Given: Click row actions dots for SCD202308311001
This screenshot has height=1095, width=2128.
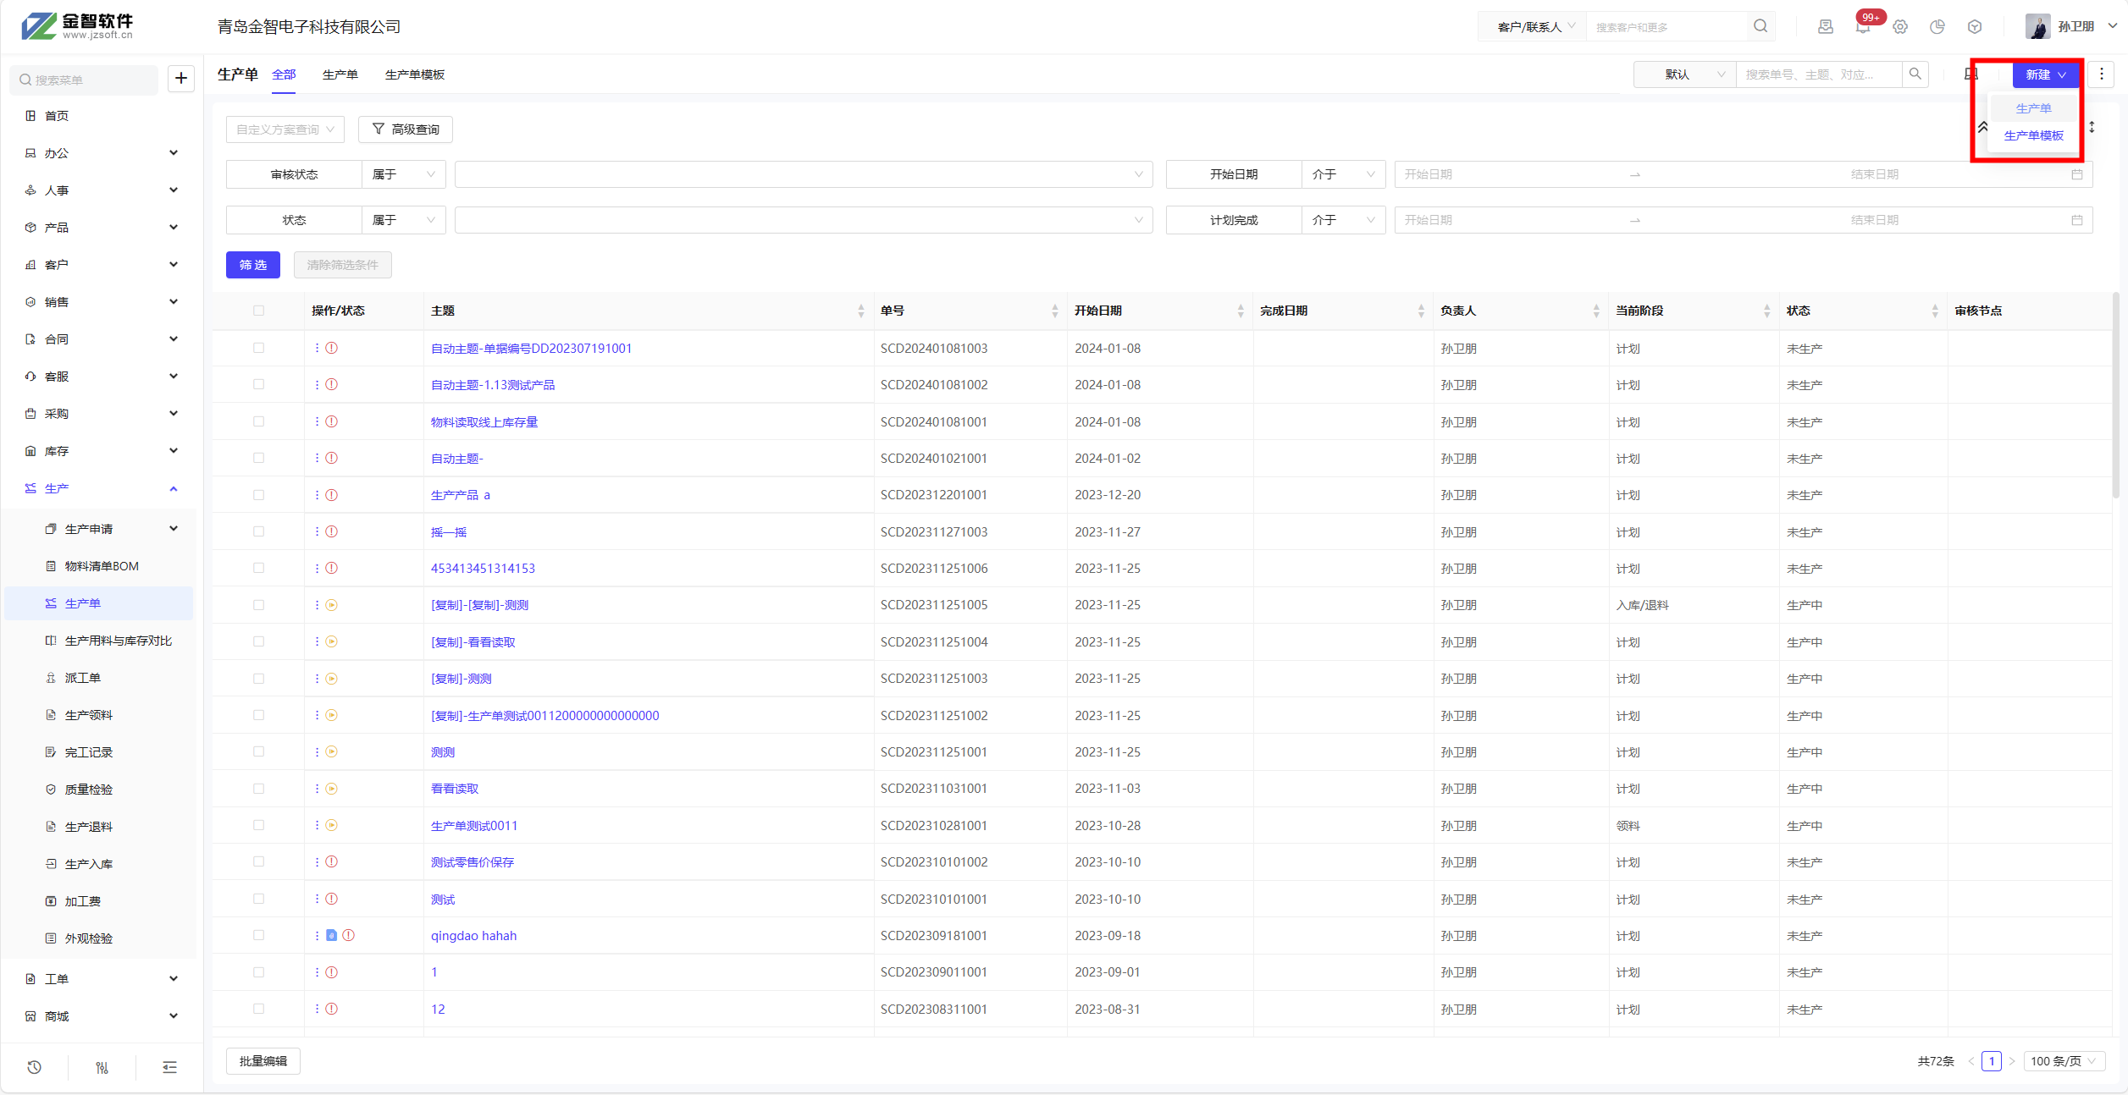Looking at the screenshot, I should tap(317, 1009).
